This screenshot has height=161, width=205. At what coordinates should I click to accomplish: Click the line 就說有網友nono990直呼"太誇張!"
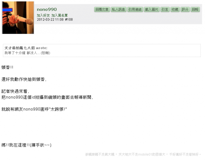(x=34, y=109)
